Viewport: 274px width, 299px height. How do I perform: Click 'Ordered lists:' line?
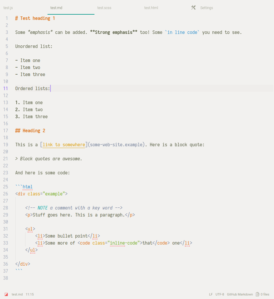click(33, 88)
